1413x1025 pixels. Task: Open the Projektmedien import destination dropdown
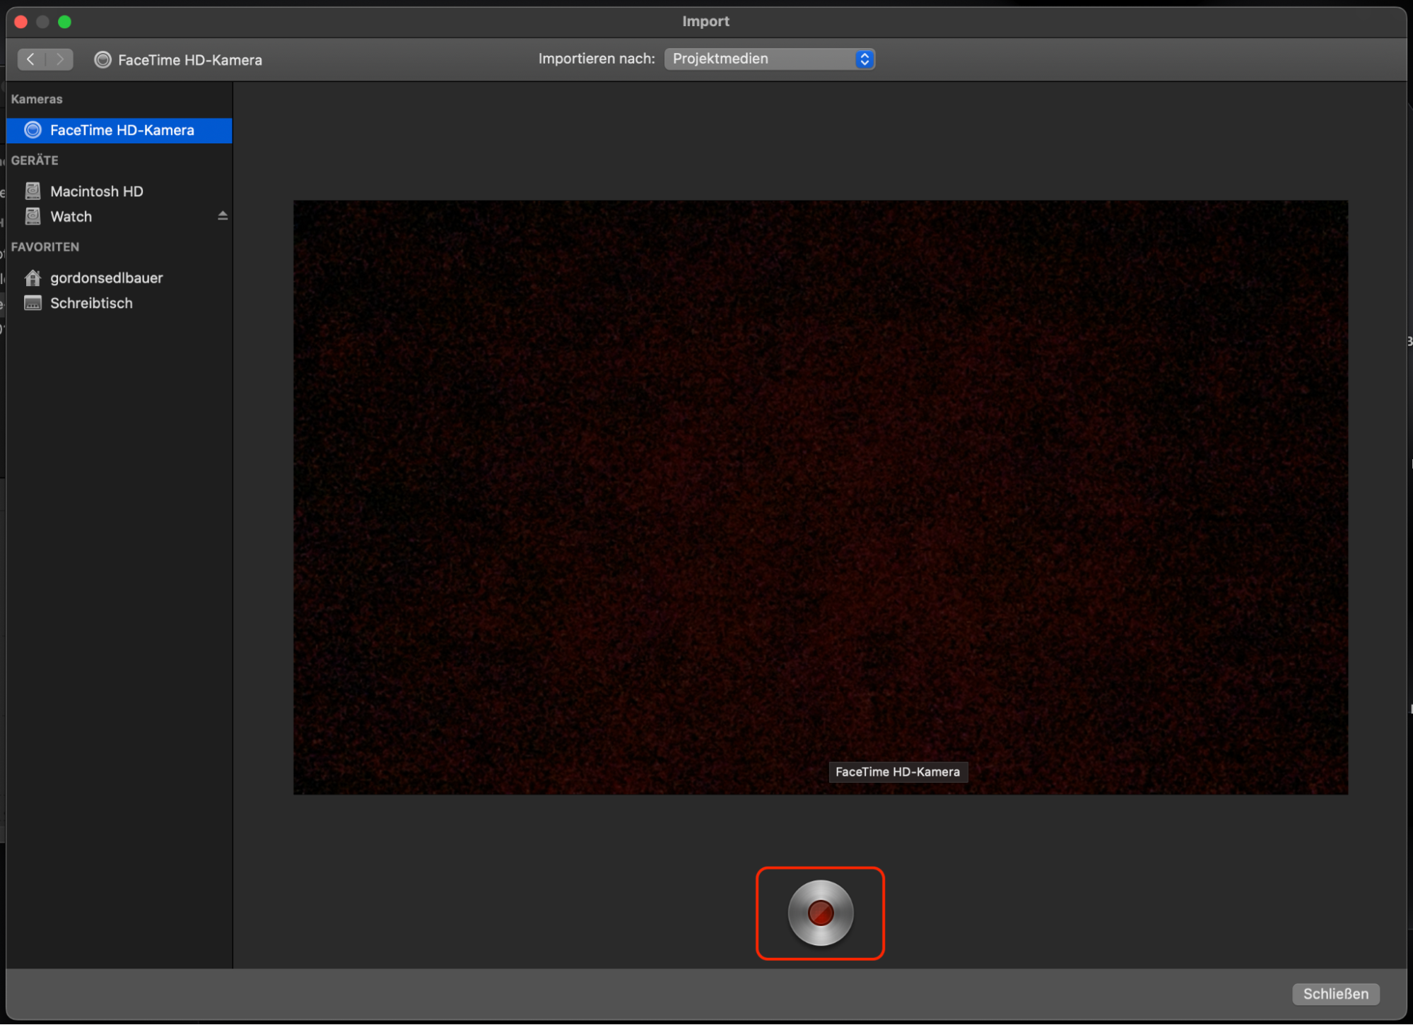pyautogui.click(x=769, y=59)
